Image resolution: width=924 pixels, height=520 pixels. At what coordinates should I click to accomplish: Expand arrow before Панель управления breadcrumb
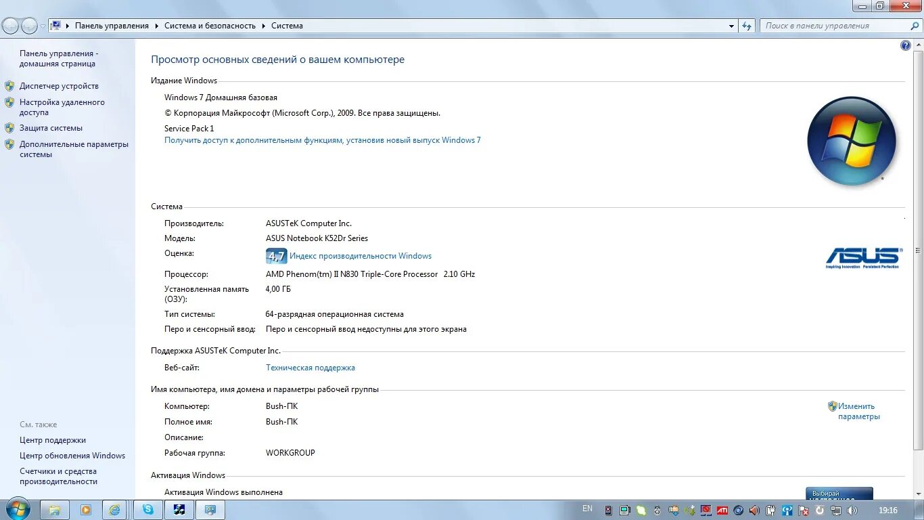click(x=68, y=26)
